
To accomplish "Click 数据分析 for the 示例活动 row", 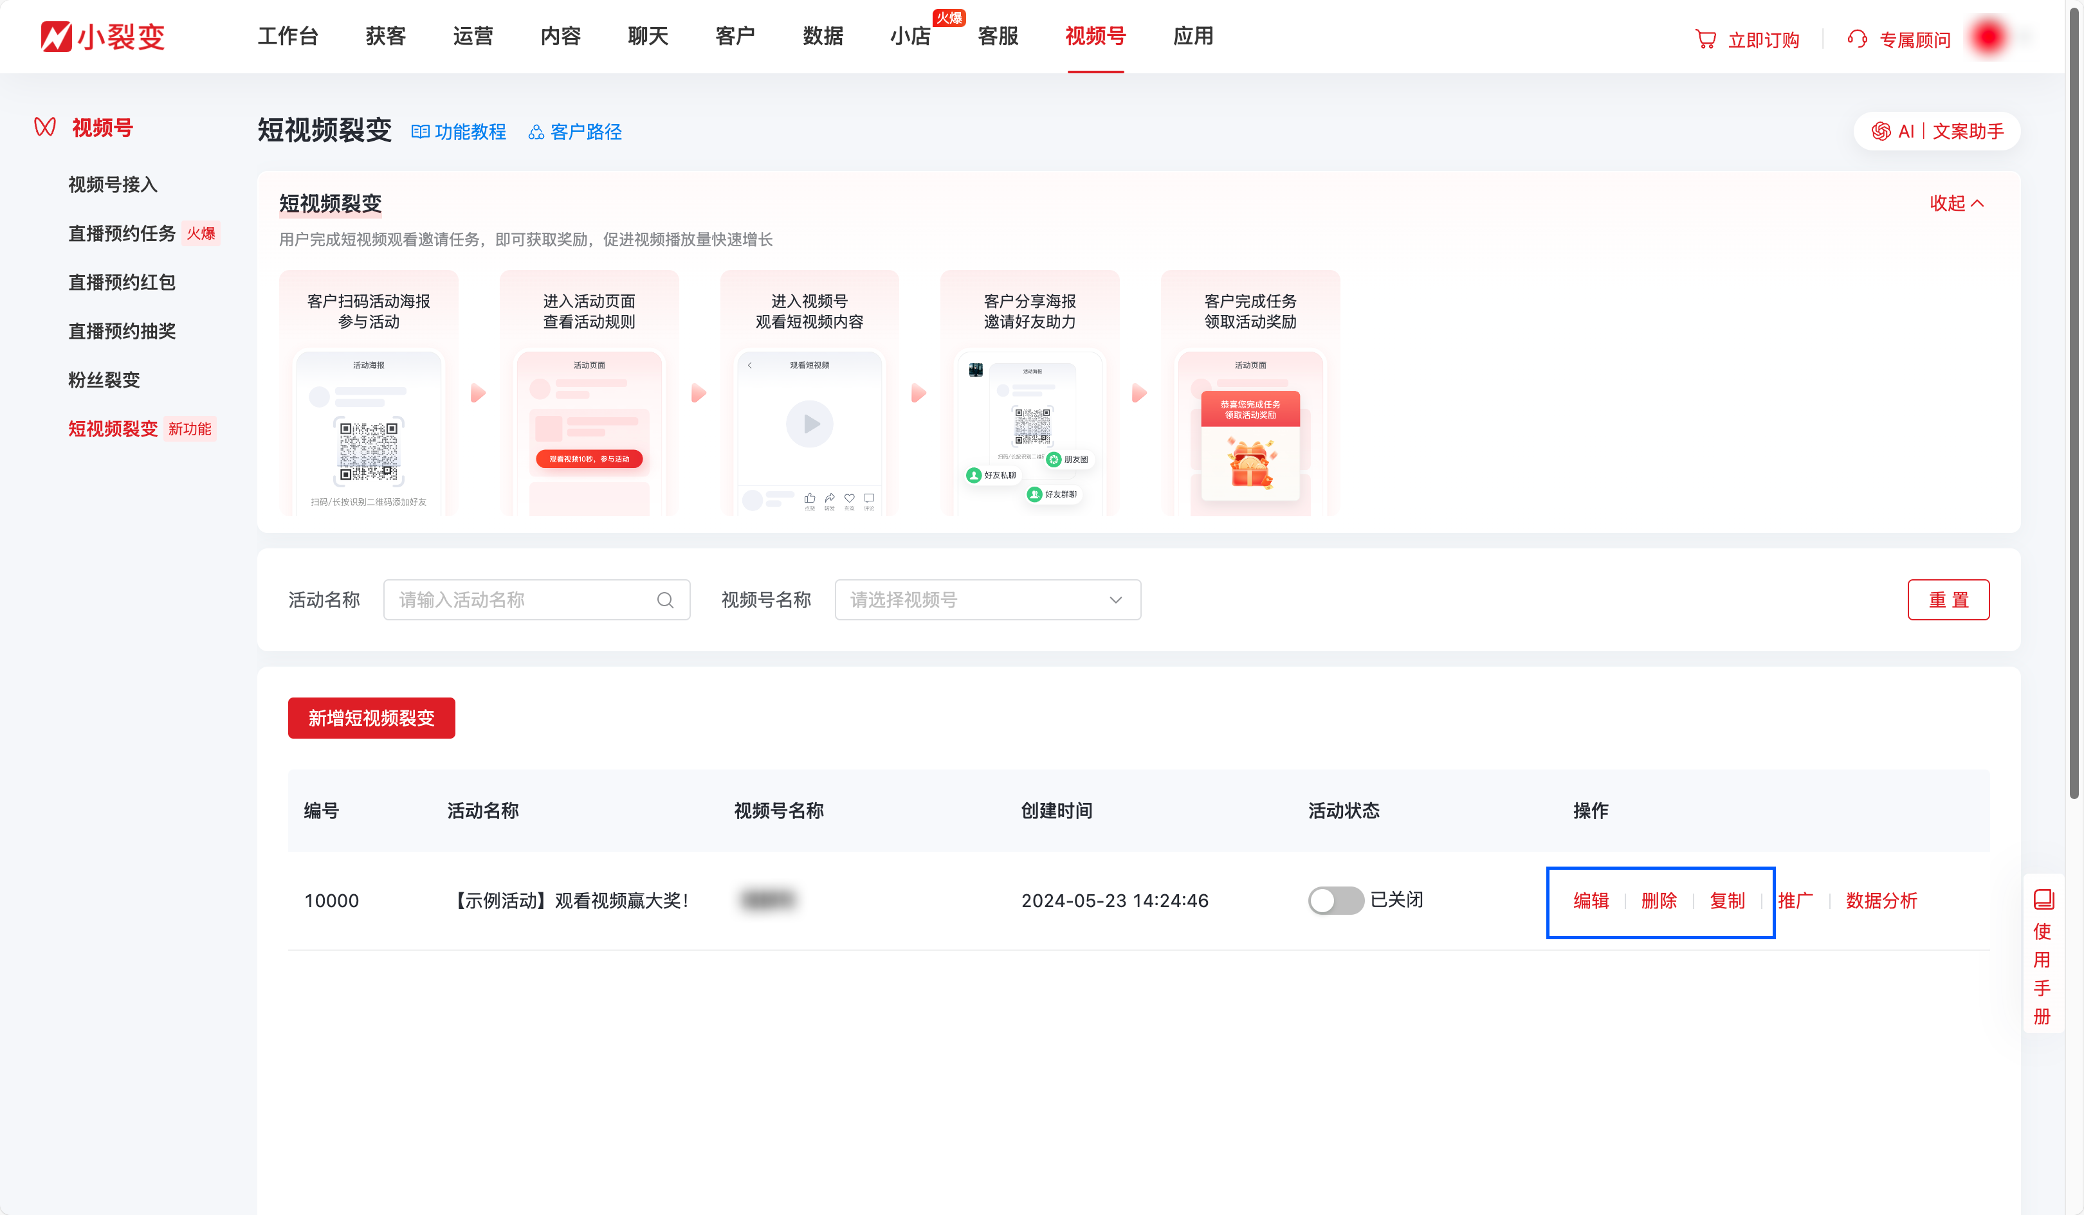I will 1881,900.
